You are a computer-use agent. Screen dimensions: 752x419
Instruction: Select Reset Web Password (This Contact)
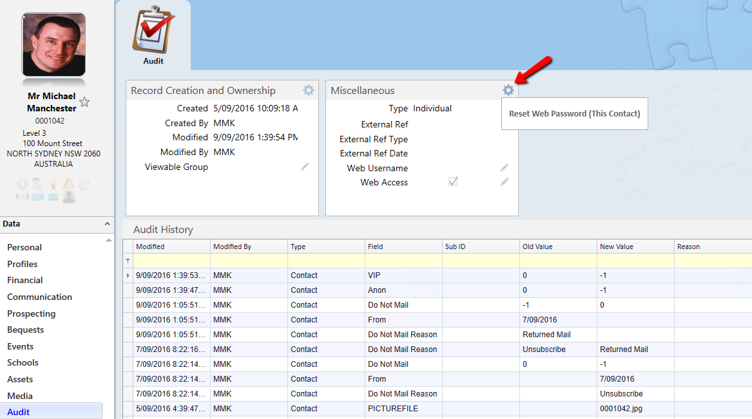point(574,113)
